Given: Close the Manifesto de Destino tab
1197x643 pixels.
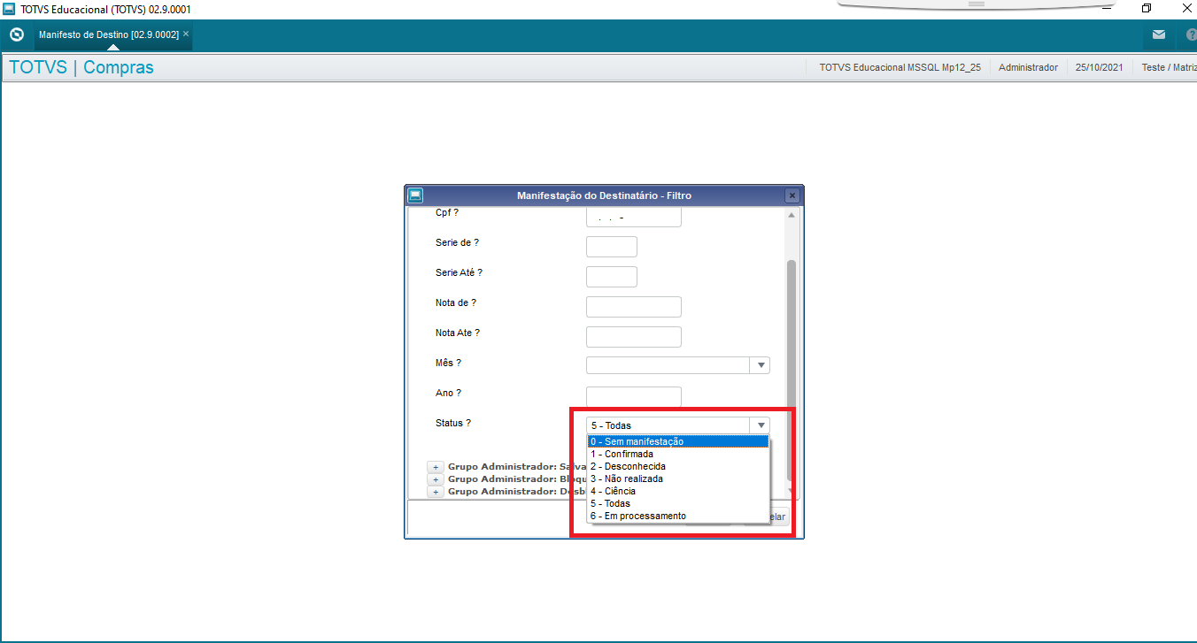Looking at the screenshot, I should [x=186, y=34].
